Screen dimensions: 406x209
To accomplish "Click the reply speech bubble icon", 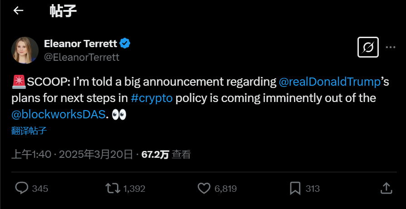I will coord(22,188).
